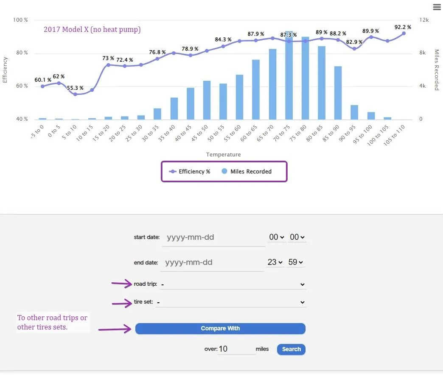The height and width of the screenshot is (375, 443).
Task: Click the 82.9 % efficiency data point
Action: click(354, 48)
